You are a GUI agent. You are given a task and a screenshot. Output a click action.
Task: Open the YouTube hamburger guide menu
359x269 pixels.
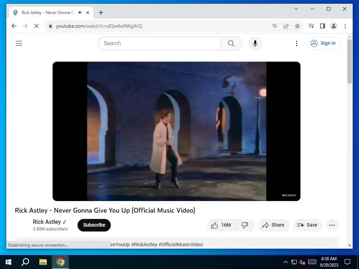(x=19, y=43)
